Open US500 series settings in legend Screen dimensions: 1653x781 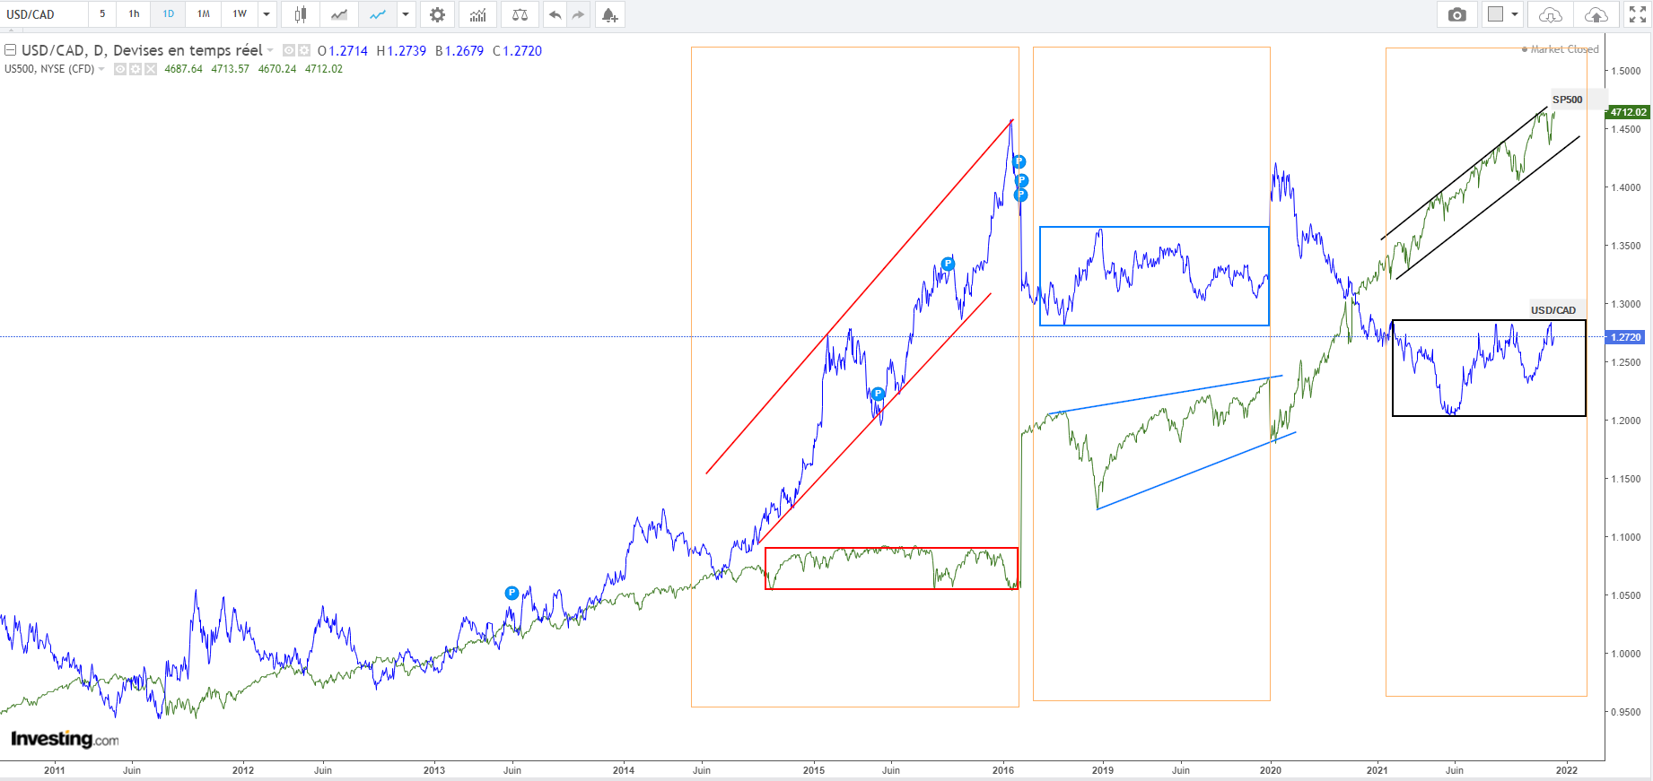coord(136,69)
